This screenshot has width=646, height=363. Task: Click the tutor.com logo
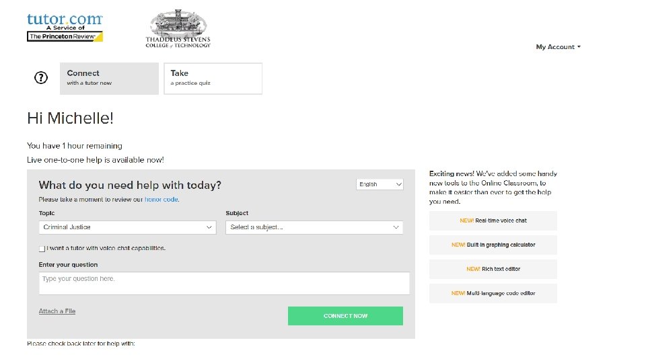(64, 19)
